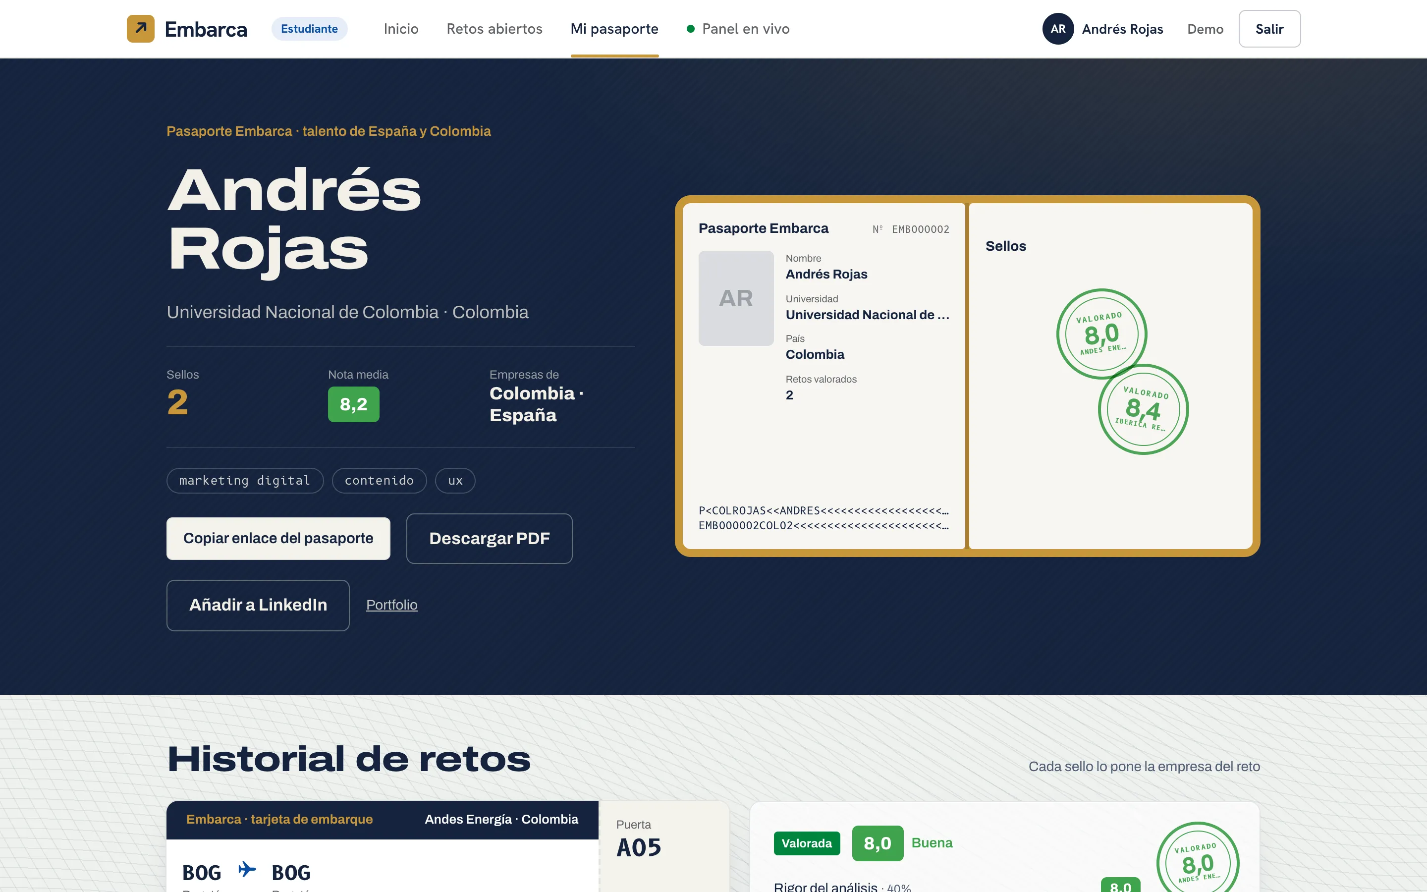
Task: Open Retos abiertos in the navigation
Action: [x=494, y=29]
